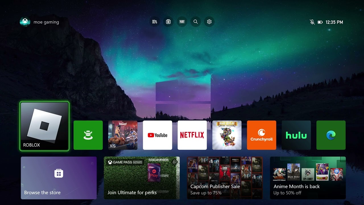
Task: Open the Capcom Publisher Sale card
Action: pos(225,178)
